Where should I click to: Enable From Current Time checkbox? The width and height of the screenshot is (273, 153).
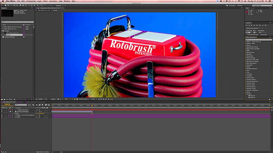246,34
